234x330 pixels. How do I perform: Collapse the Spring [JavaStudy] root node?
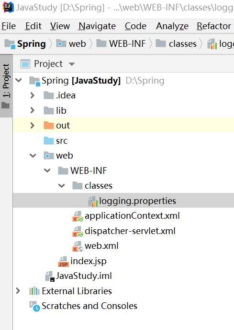pyautogui.click(x=19, y=80)
